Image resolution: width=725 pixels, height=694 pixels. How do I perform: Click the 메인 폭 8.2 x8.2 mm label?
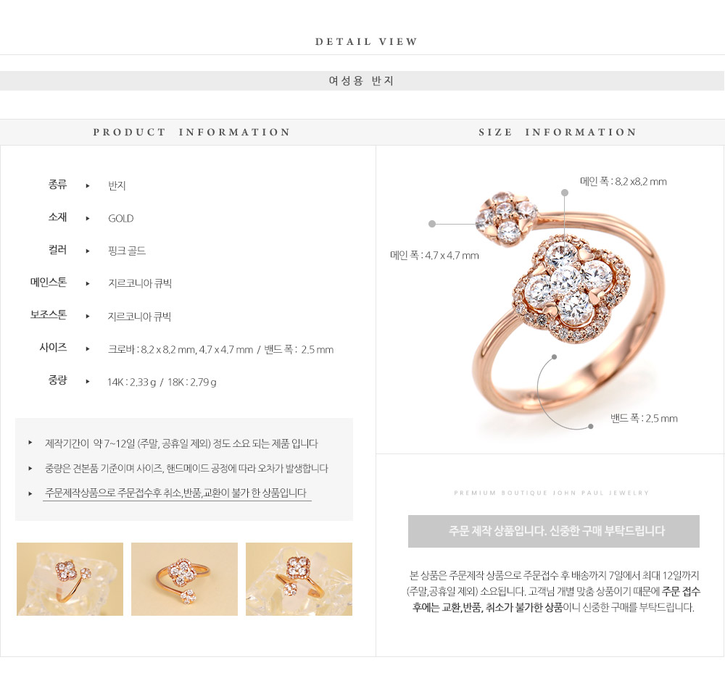623,182
